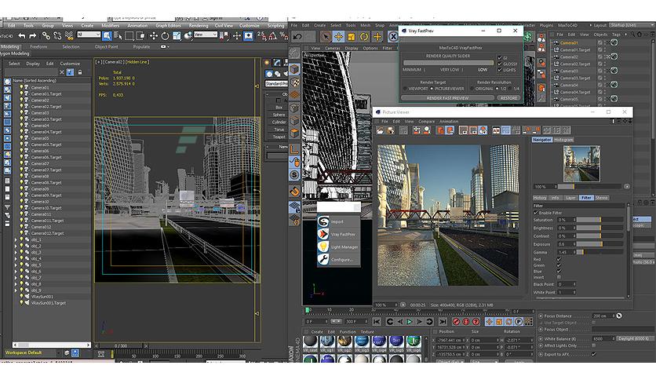Screen dimensions: 656x380
Task: Select the PICTUREVIEWER render target radio
Action: point(432,89)
